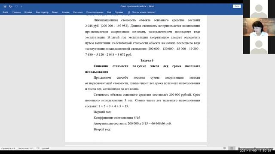The height and width of the screenshot is (154, 275).
Task: Click the amortization line ending '66 666,66 руб.'
Action: click(x=133, y=124)
